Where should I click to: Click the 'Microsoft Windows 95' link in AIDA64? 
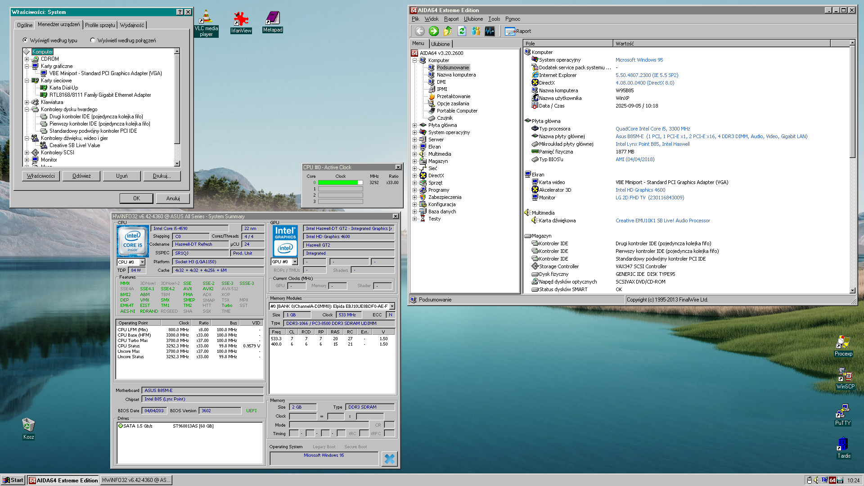[639, 60]
